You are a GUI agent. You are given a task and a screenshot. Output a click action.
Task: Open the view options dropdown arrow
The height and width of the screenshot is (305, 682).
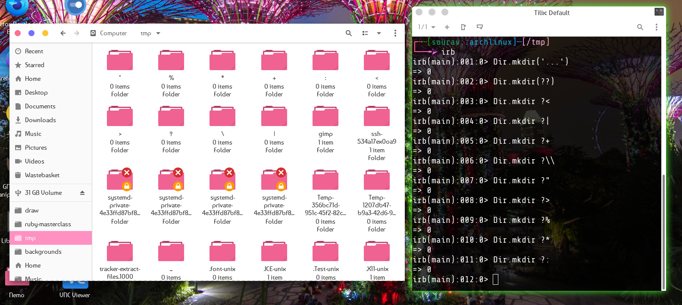click(x=379, y=33)
